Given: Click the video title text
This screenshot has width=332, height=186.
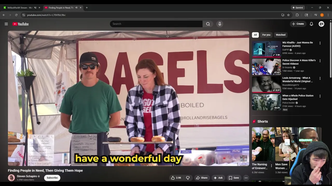Looking at the screenshot, I should coord(45,171).
